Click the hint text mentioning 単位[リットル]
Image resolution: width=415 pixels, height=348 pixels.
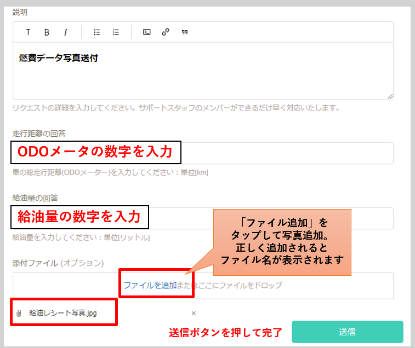[81, 237]
